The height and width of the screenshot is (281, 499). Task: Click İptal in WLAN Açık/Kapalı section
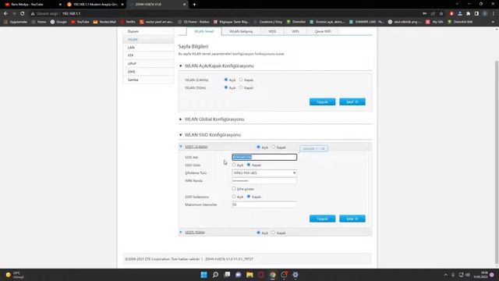[352, 102]
